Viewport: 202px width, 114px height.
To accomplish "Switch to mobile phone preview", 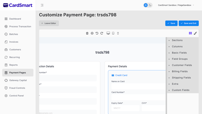I will click(x=118, y=33).
